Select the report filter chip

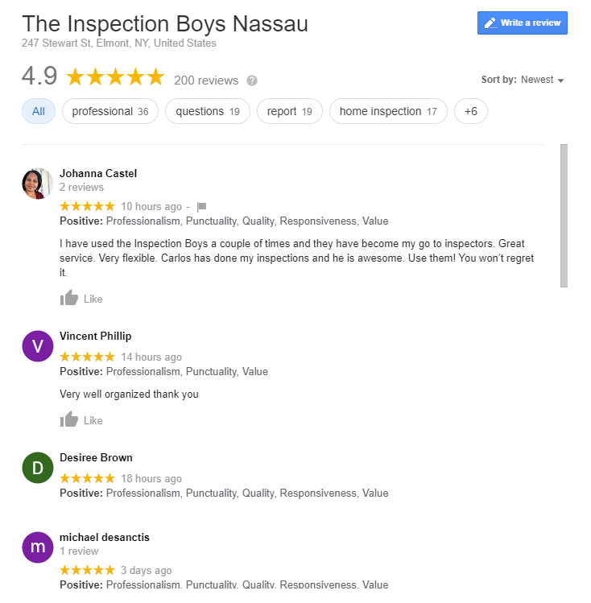290,111
